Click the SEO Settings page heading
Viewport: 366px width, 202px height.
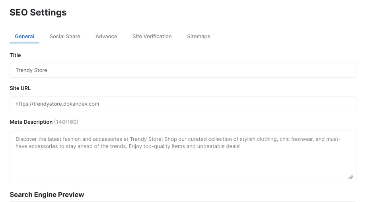click(38, 12)
